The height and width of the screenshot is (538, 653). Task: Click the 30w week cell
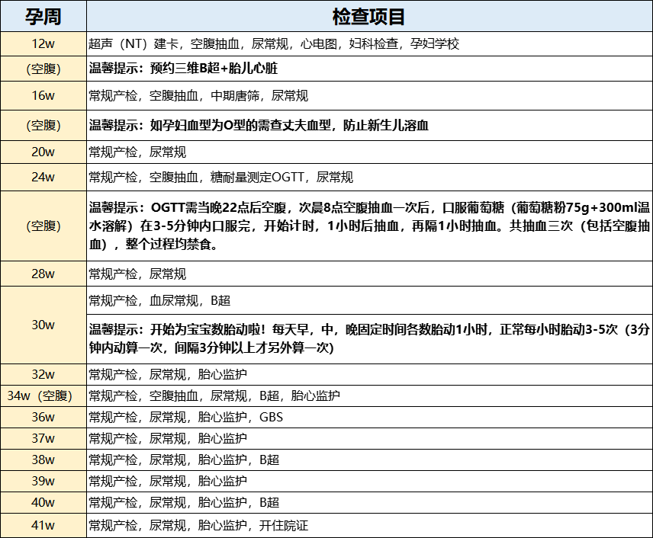pyautogui.click(x=43, y=325)
